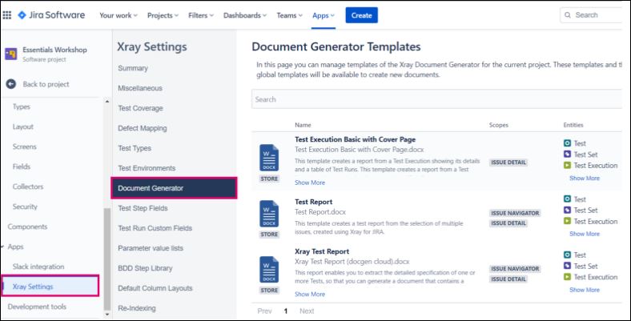Viewport: 631px width, 321px height.
Task: Open the Apps menu in navigation
Action: coord(323,15)
